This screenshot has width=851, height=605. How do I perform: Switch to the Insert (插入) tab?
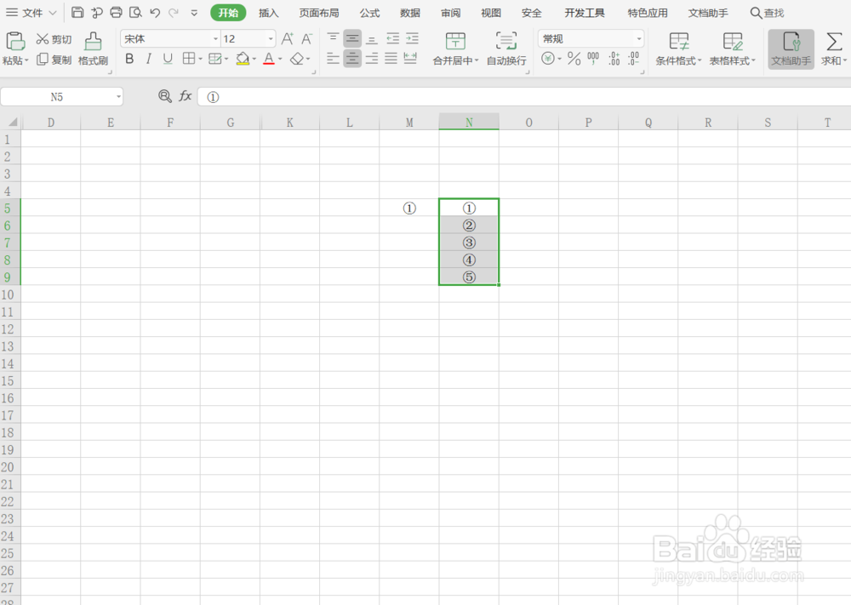[269, 13]
